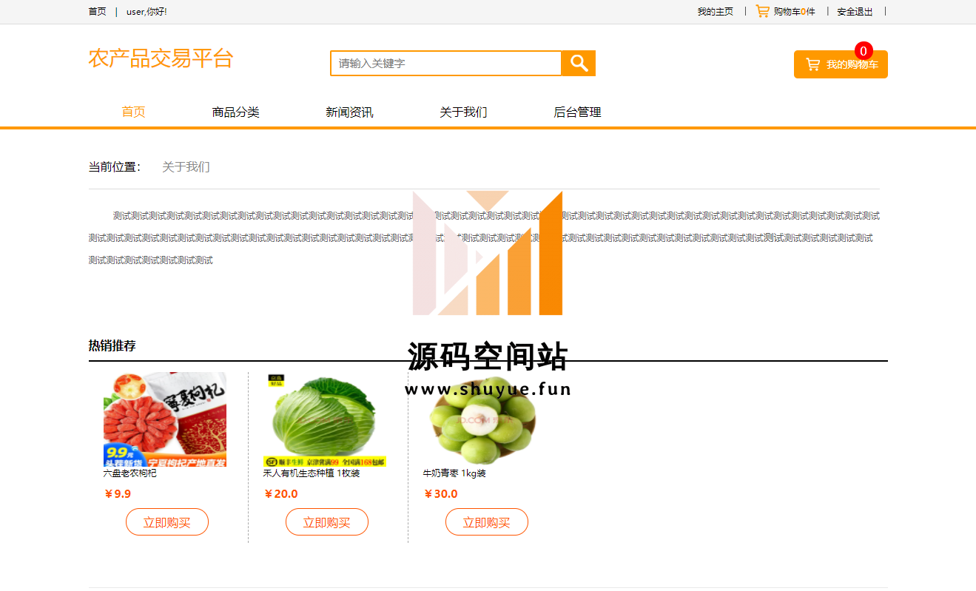Click the 热销推荐 section heading

pos(112,345)
